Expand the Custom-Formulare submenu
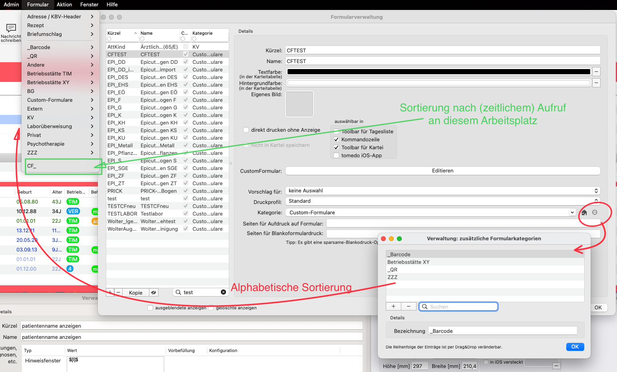This screenshot has height=372, width=617. click(x=60, y=100)
